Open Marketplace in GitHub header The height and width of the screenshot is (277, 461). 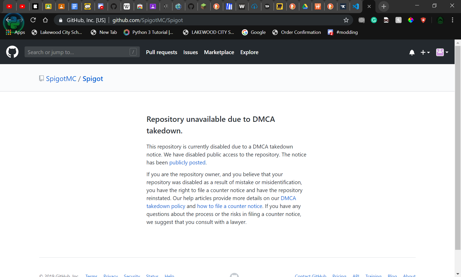219,52
